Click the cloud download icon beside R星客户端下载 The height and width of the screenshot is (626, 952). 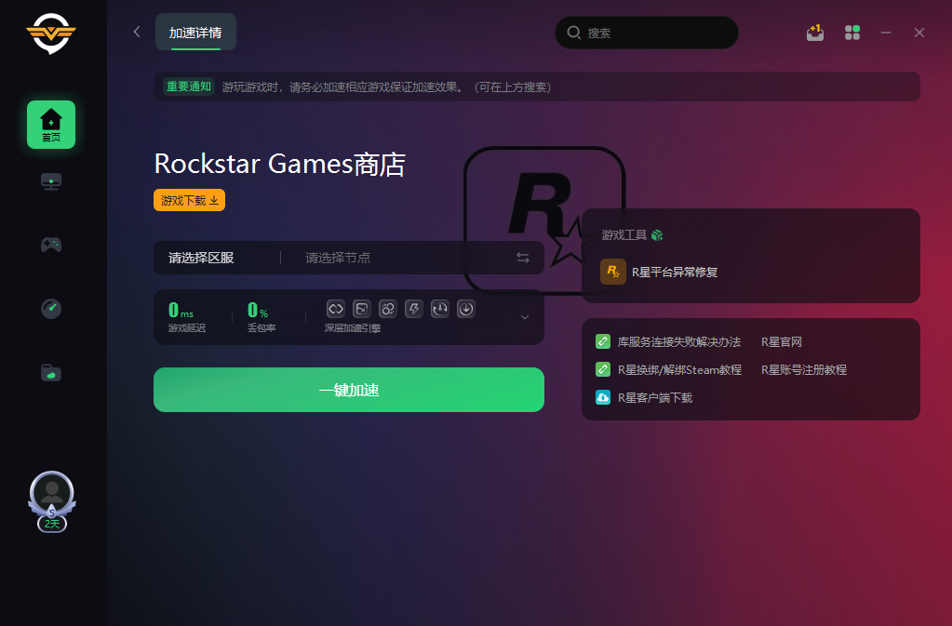tap(603, 397)
